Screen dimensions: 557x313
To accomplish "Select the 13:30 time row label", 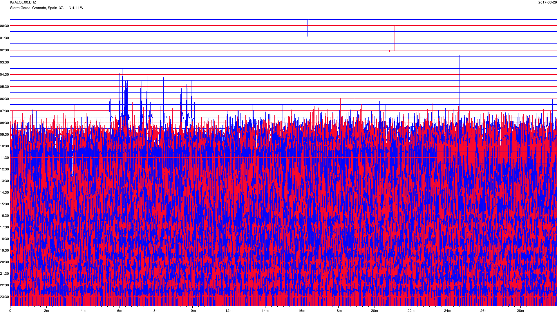I will (x=5, y=181).
